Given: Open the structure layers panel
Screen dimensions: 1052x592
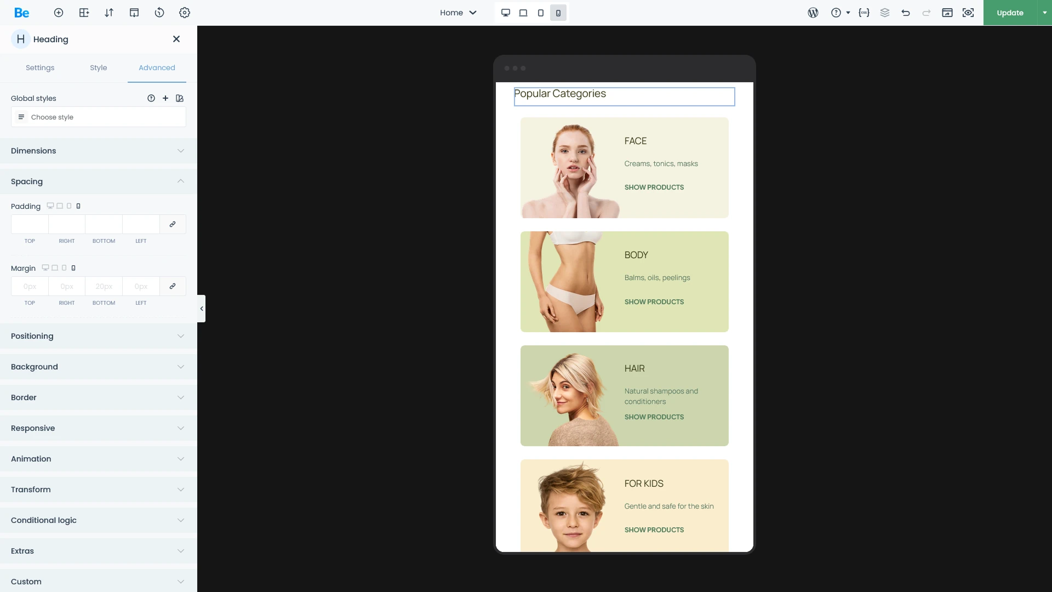Looking at the screenshot, I should (885, 13).
